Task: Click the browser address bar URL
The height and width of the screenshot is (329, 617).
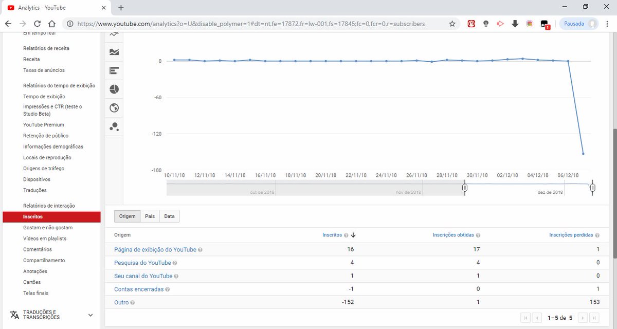Action: point(251,24)
